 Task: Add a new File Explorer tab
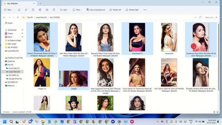(41, 3)
